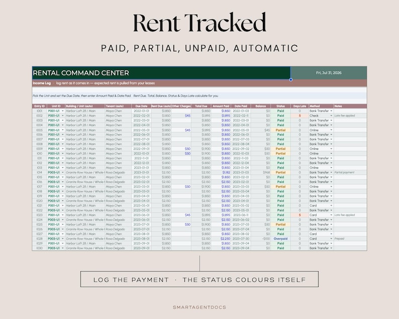This screenshot has width=399, height=319.
Task: Select the Tenant (auto) column header
Action: [118, 106]
